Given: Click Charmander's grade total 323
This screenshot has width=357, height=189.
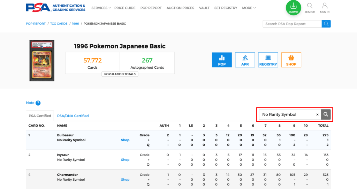Looking at the screenshot, I should coord(326,175).
